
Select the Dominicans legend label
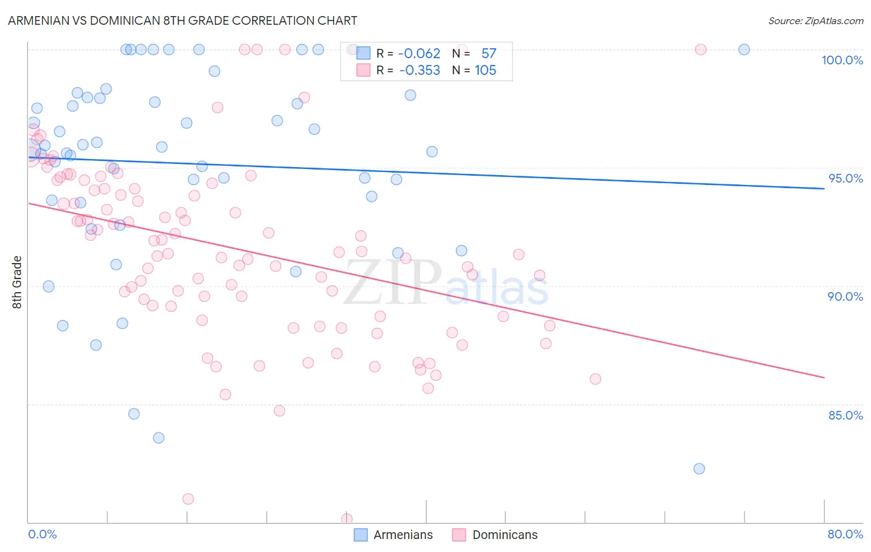click(505, 535)
